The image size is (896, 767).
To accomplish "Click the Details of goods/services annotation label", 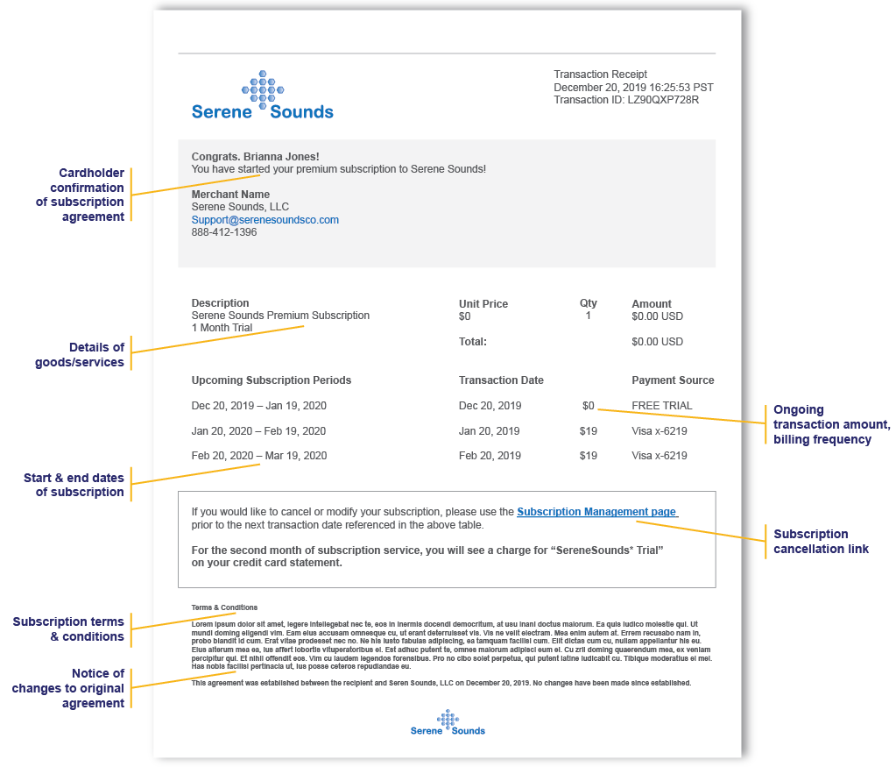I will tap(79, 355).
